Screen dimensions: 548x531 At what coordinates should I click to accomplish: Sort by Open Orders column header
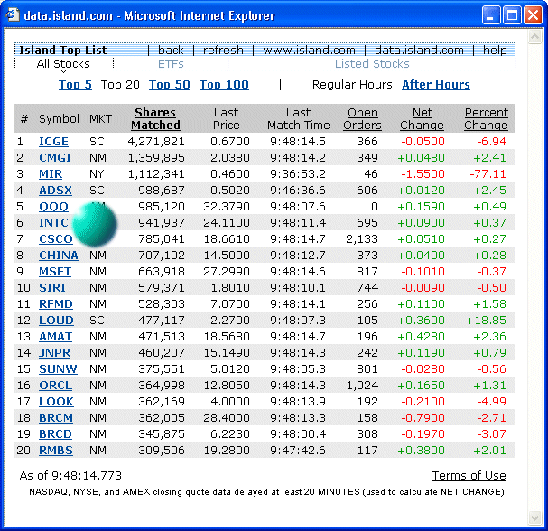(362, 118)
